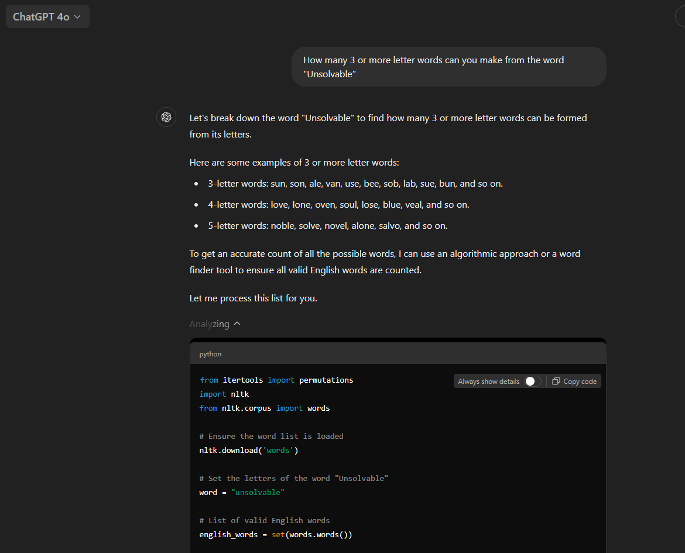Collapse the Analyzing section chevron
Screen dimensions: 685x553
click(x=237, y=324)
